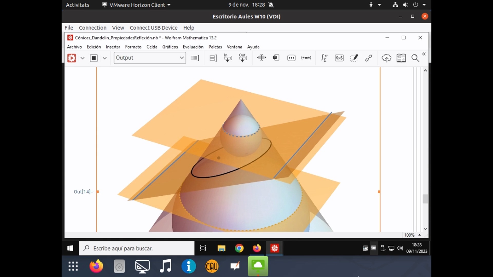Open Windows Task View icon
Viewport: 493px width, 277px height.
(203, 248)
